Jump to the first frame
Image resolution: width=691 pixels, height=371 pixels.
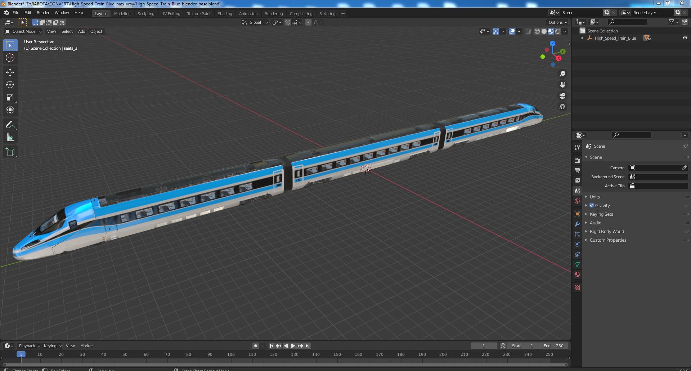(x=272, y=346)
